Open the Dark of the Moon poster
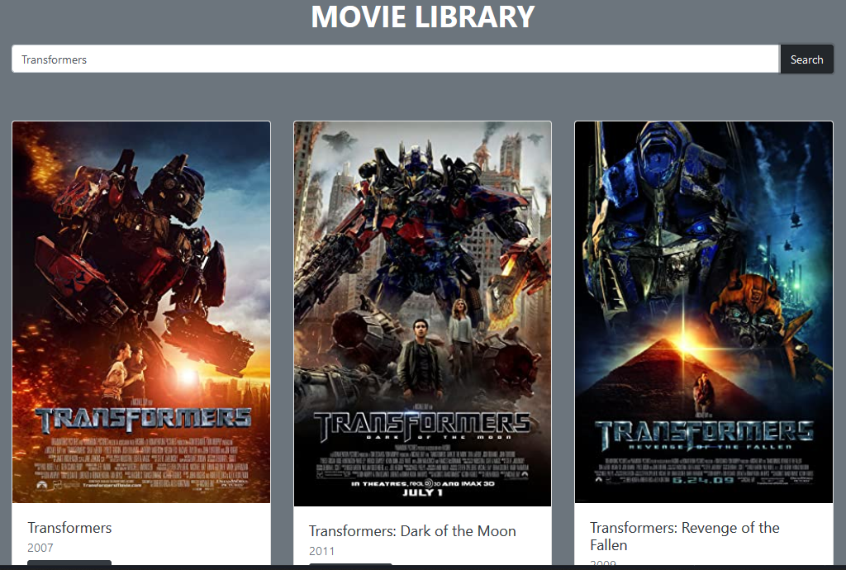This screenshot has width=846, height=570. pyautogui.click(x=422, y=314)
